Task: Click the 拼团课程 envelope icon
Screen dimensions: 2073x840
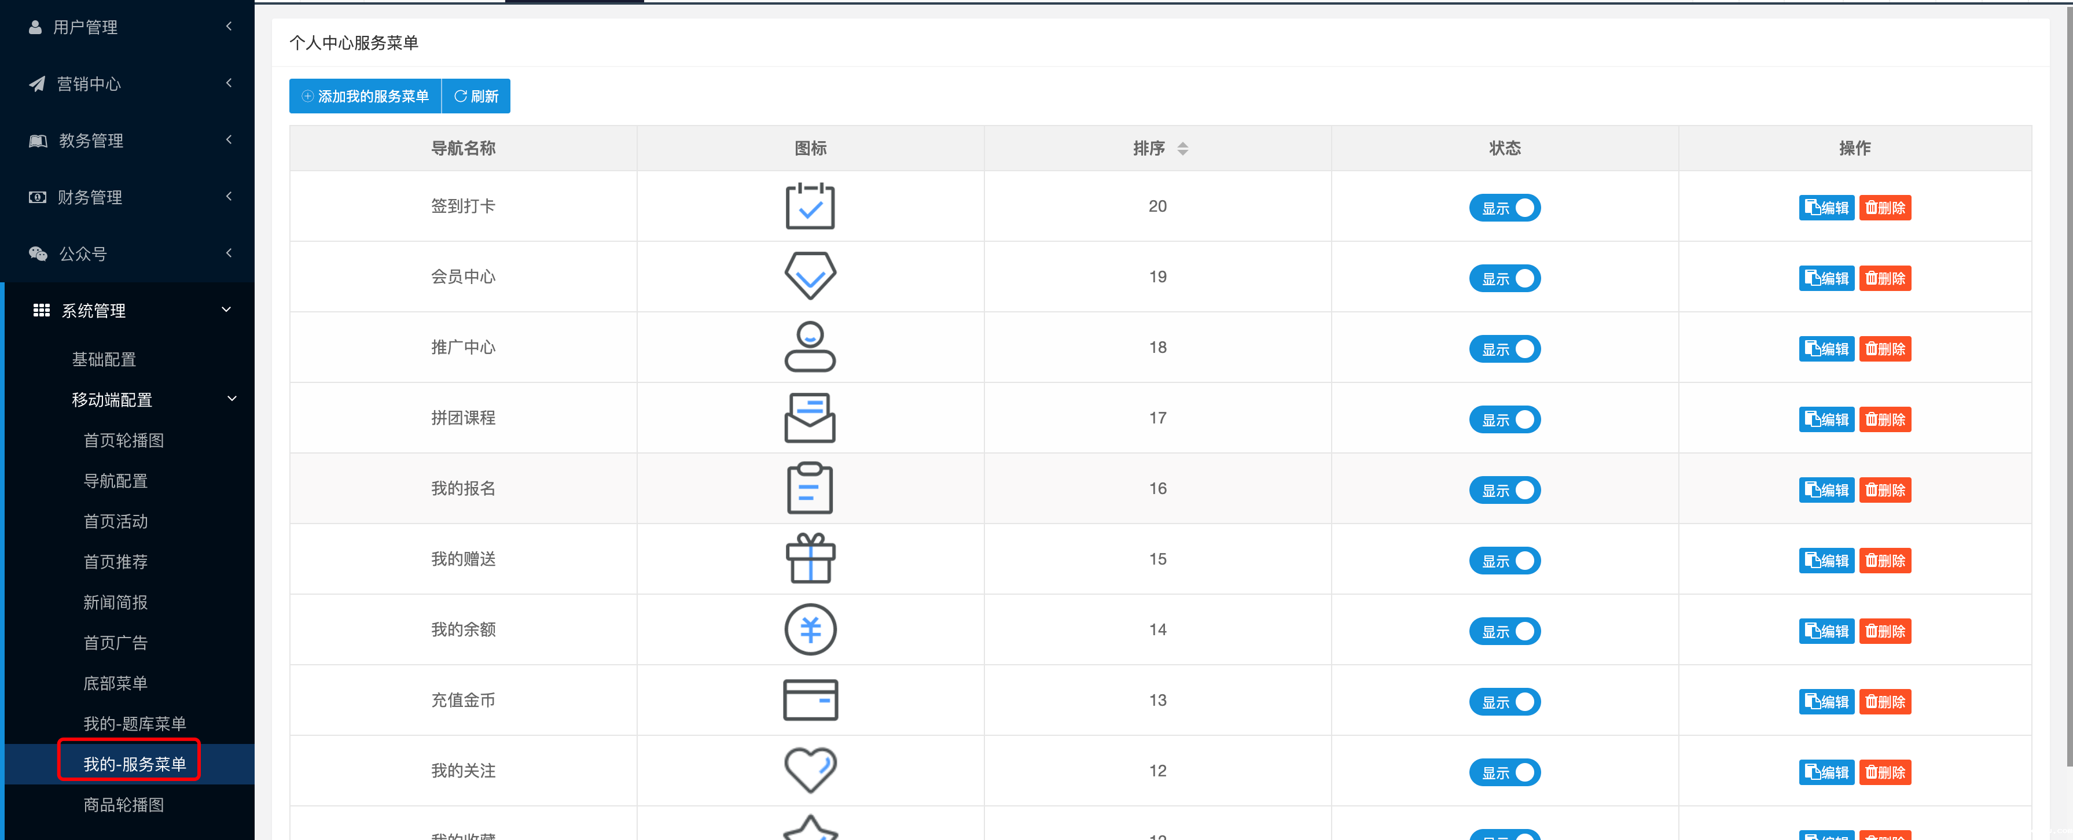Action: (x=810, y=418)
